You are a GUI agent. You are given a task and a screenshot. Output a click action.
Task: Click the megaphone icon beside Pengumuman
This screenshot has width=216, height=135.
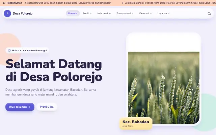4,3
